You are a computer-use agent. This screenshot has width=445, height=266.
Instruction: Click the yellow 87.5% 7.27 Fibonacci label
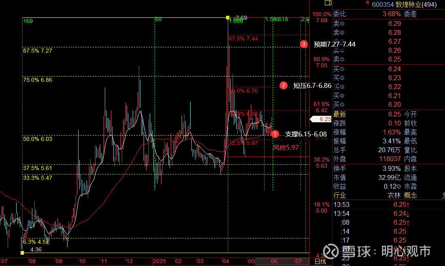click(x=38, y=51)
